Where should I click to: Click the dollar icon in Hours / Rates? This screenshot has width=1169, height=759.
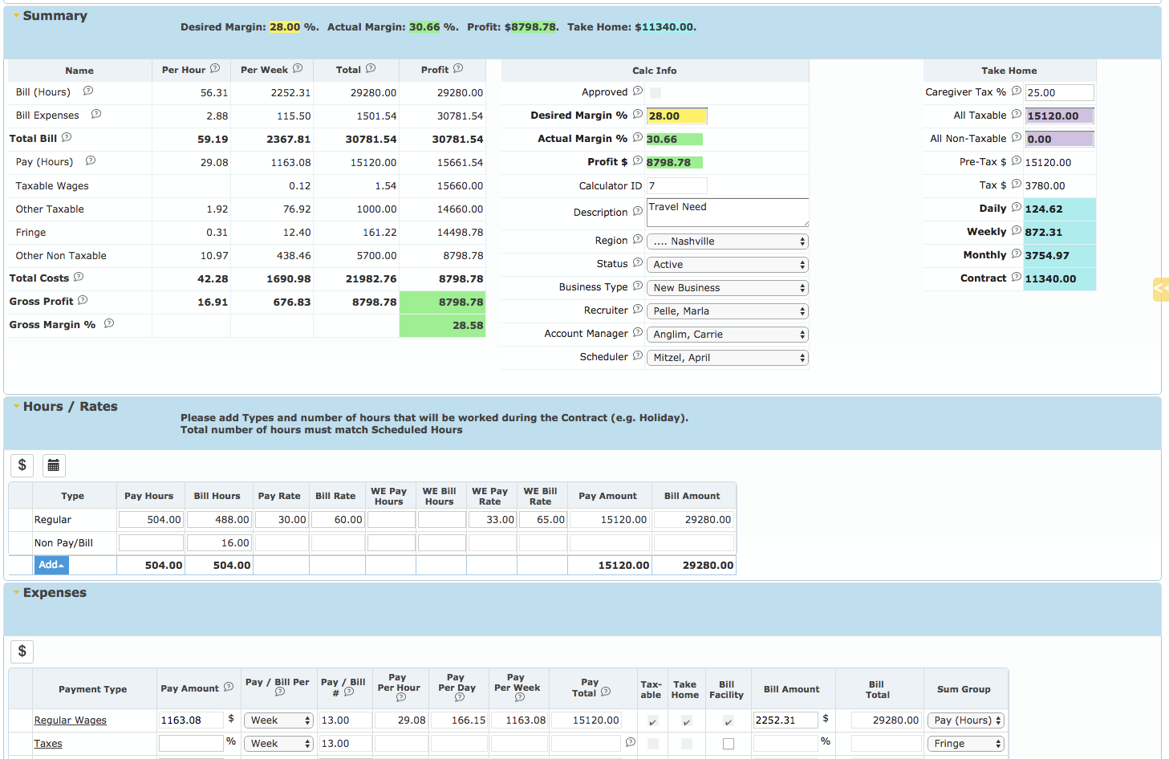point(22,465)
